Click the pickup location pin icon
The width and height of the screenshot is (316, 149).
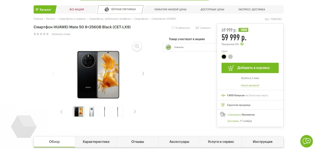point(223,114)
